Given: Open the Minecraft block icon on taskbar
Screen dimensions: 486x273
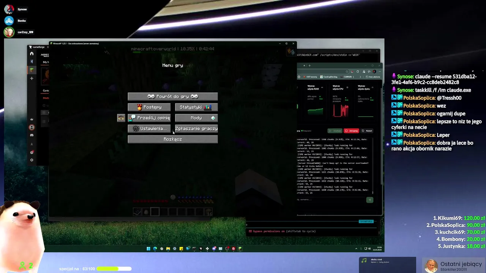Looking at the screenshot, I should (x=240, y=249).
